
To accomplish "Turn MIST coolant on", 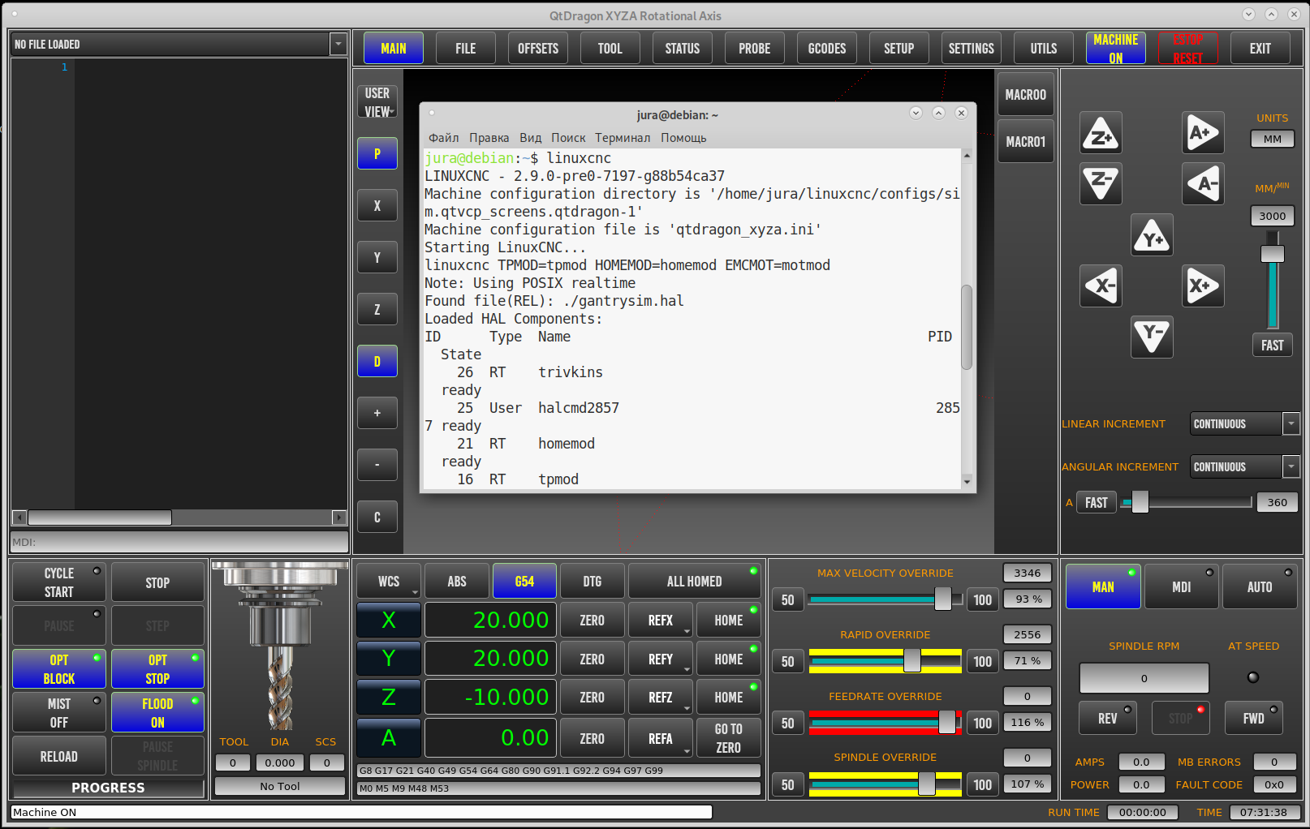I will (x=59, y=713).
